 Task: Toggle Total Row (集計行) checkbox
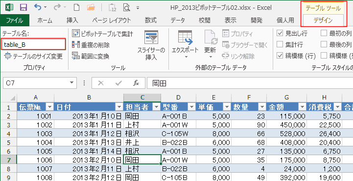[280, 44]
